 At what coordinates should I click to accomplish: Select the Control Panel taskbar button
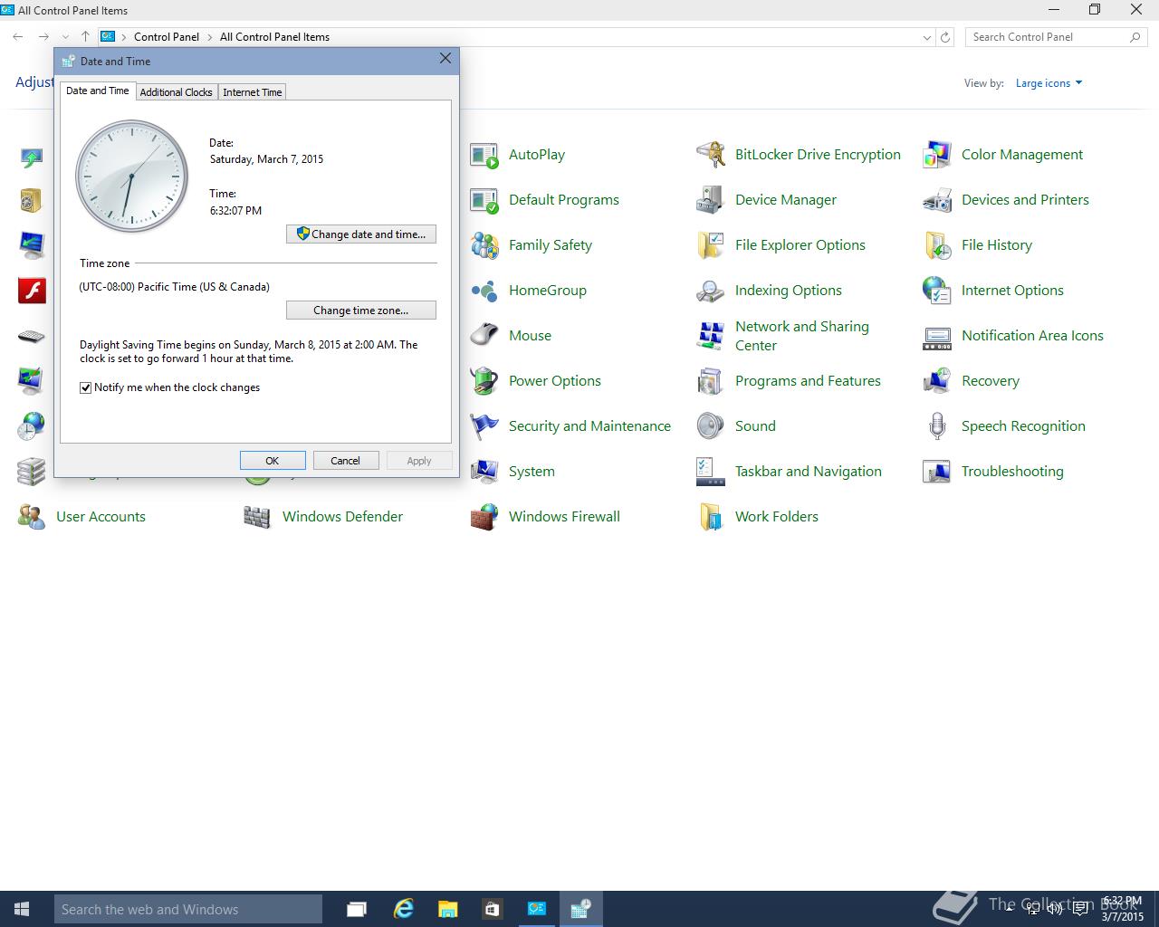(536, 909)
